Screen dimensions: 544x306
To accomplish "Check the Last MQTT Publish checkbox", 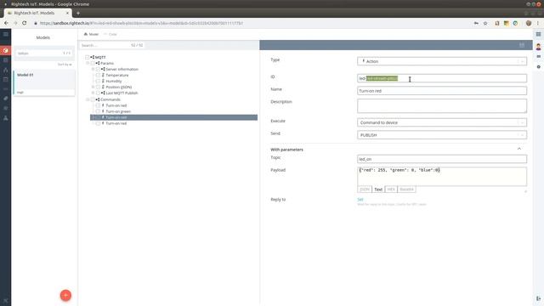I will click(x=98, y=93).
